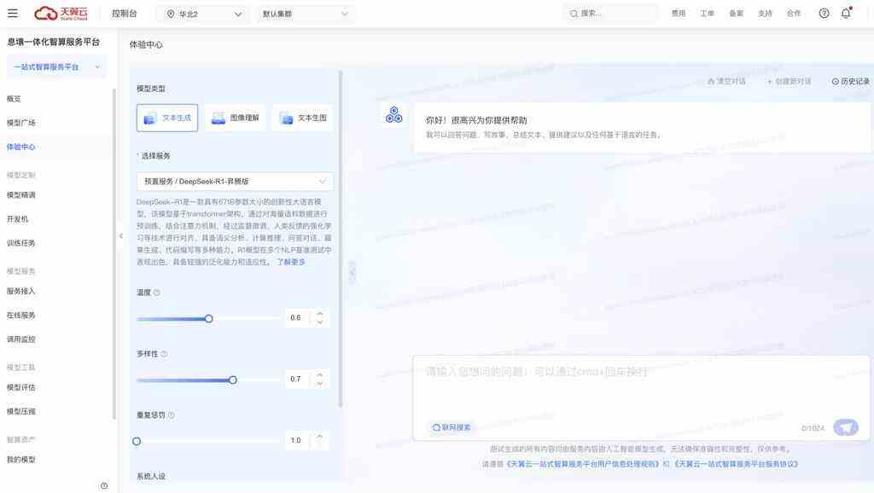Expand the 一站式智算服务平台 selector

tap(56, 67)
